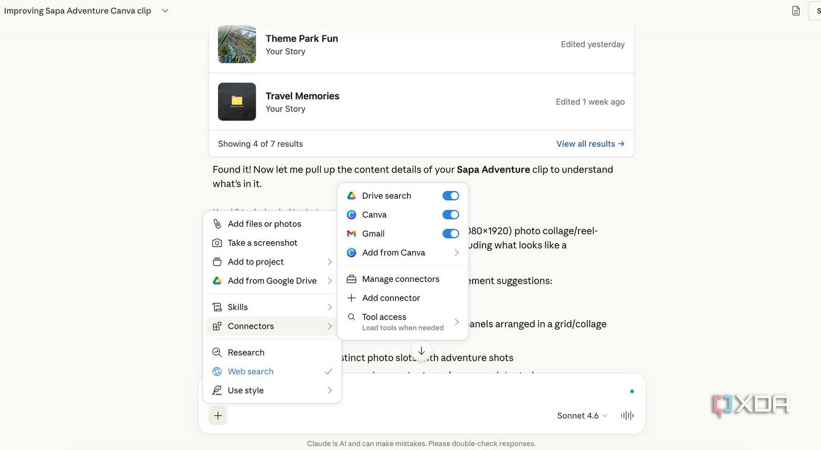Open the Sonnet 4.6 model dropdown
The height and width of the screenshot is (450, 821).
(582, 416)
